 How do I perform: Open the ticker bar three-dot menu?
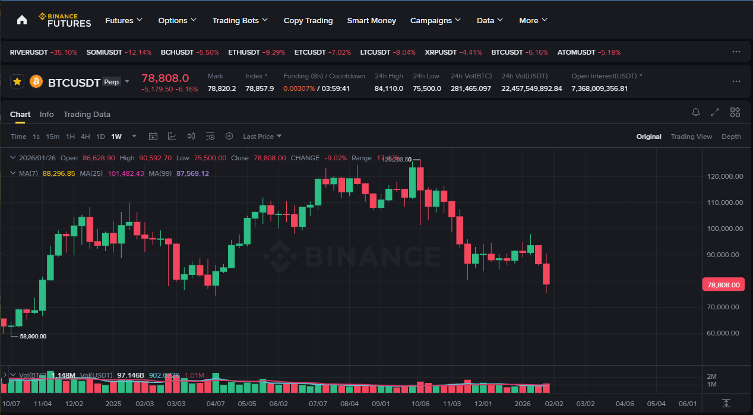[x=736, y=52]
